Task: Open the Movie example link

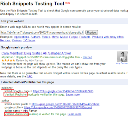Action: click(x=55, y=37)
